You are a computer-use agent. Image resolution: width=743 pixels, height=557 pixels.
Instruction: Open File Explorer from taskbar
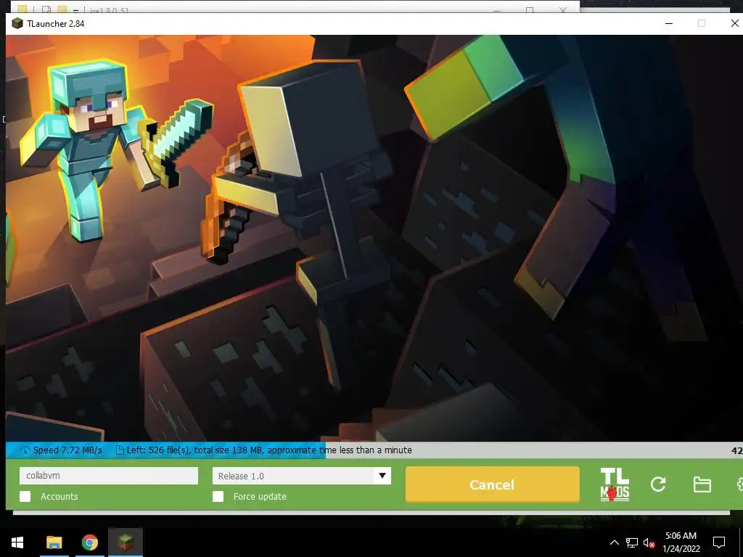(x=54, y=542)
